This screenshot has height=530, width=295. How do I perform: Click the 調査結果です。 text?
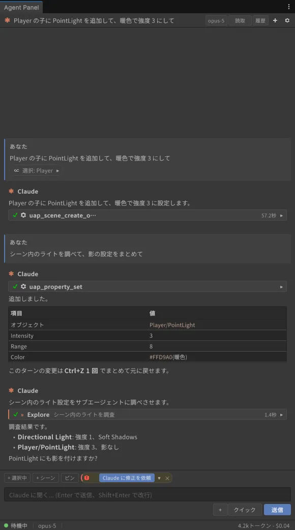pyautogui.click(x=28, y=427)
